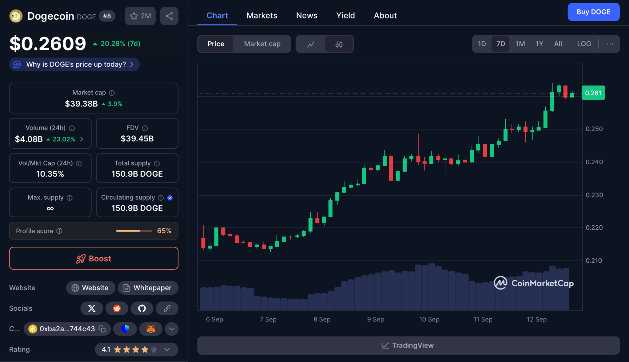Screen dimensions: 629x362
Task: Switch to the Markets tab
Action: coord(262,15)
